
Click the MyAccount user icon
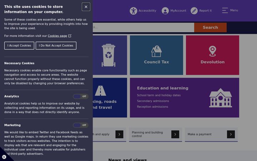click(165, 11)
